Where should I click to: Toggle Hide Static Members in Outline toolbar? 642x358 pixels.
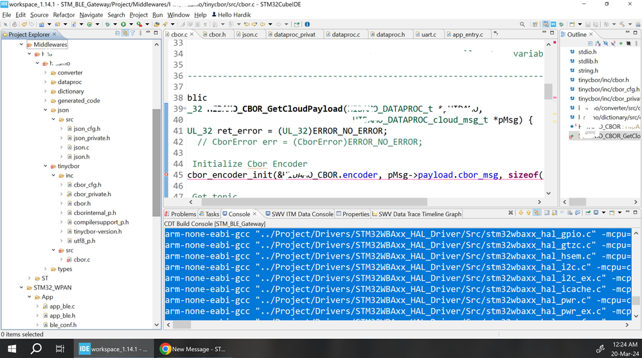click(x=613, y=44)
